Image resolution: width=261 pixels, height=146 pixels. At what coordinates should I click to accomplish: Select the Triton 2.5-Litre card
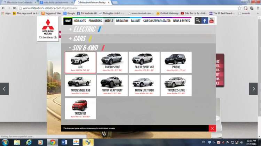176,85
